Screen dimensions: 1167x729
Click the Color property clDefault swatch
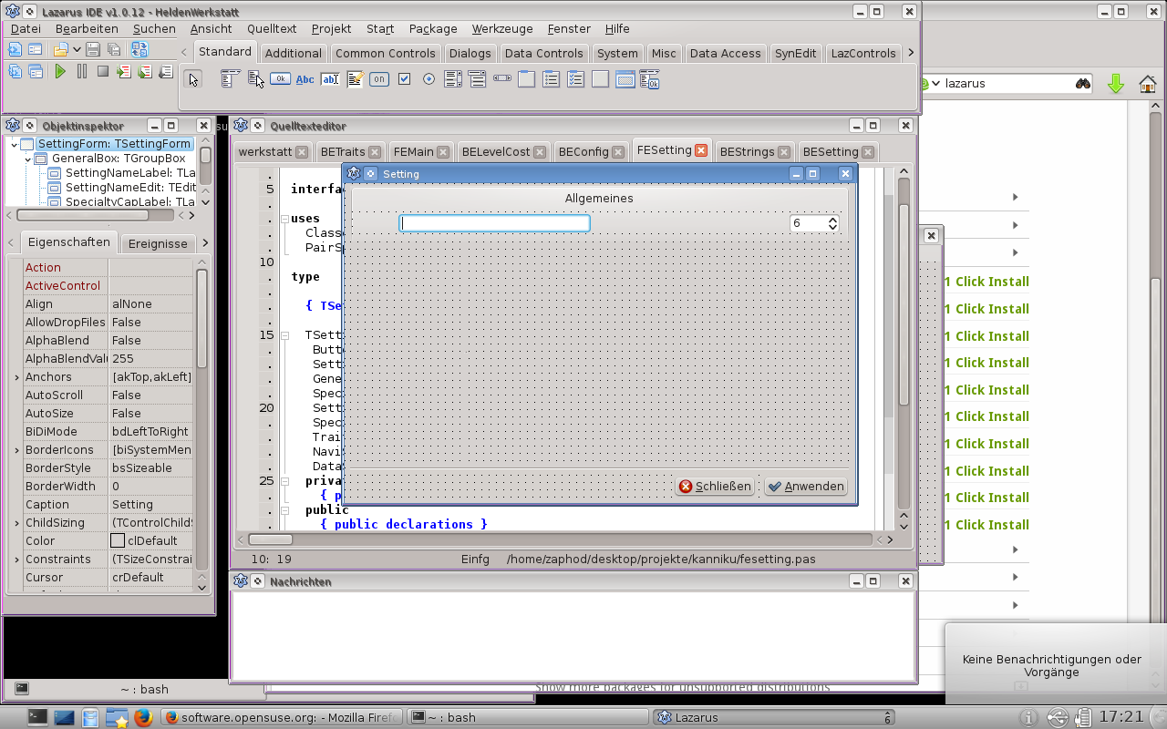pos(118,541)
